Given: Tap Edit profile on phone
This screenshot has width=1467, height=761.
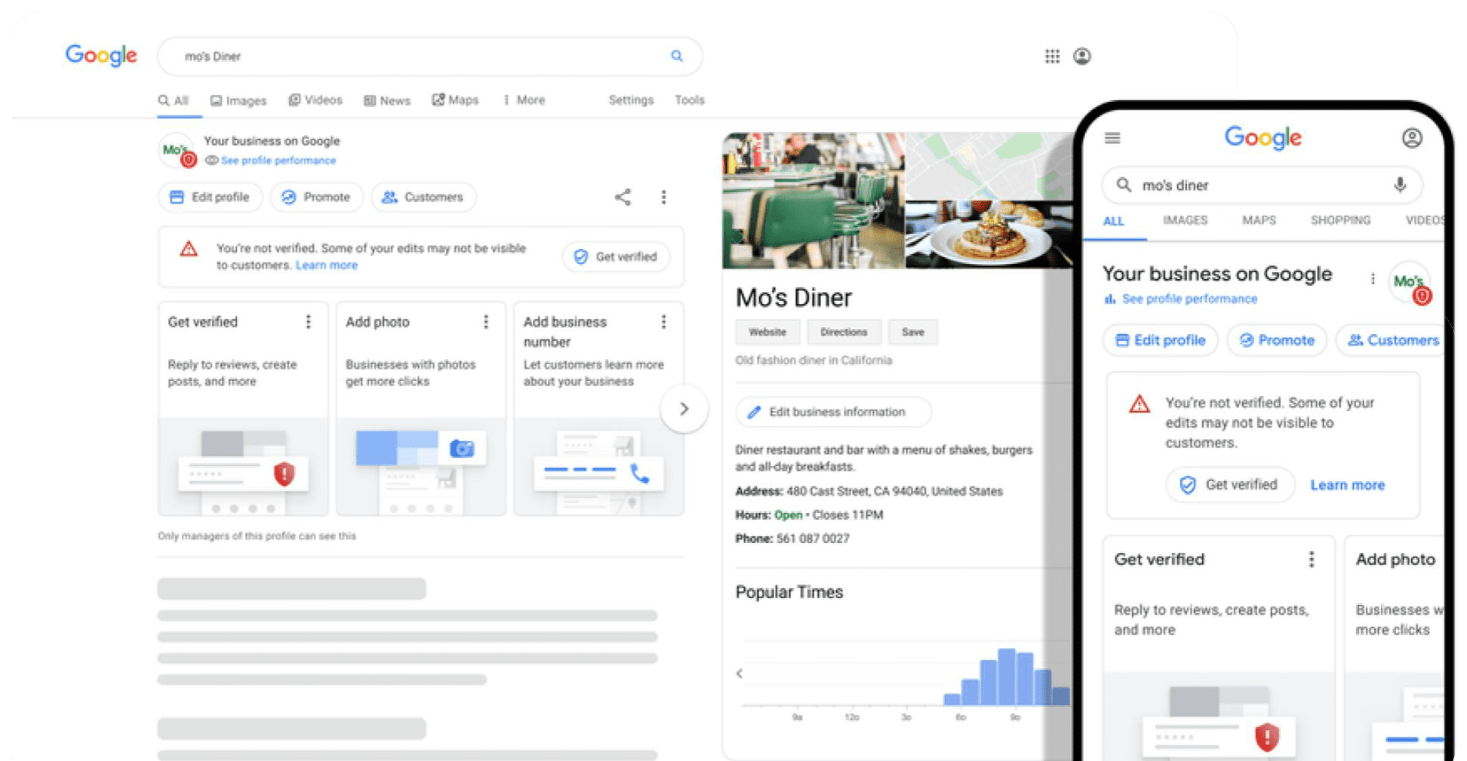Looking at the screenshot, I should tap(1160, 340).
